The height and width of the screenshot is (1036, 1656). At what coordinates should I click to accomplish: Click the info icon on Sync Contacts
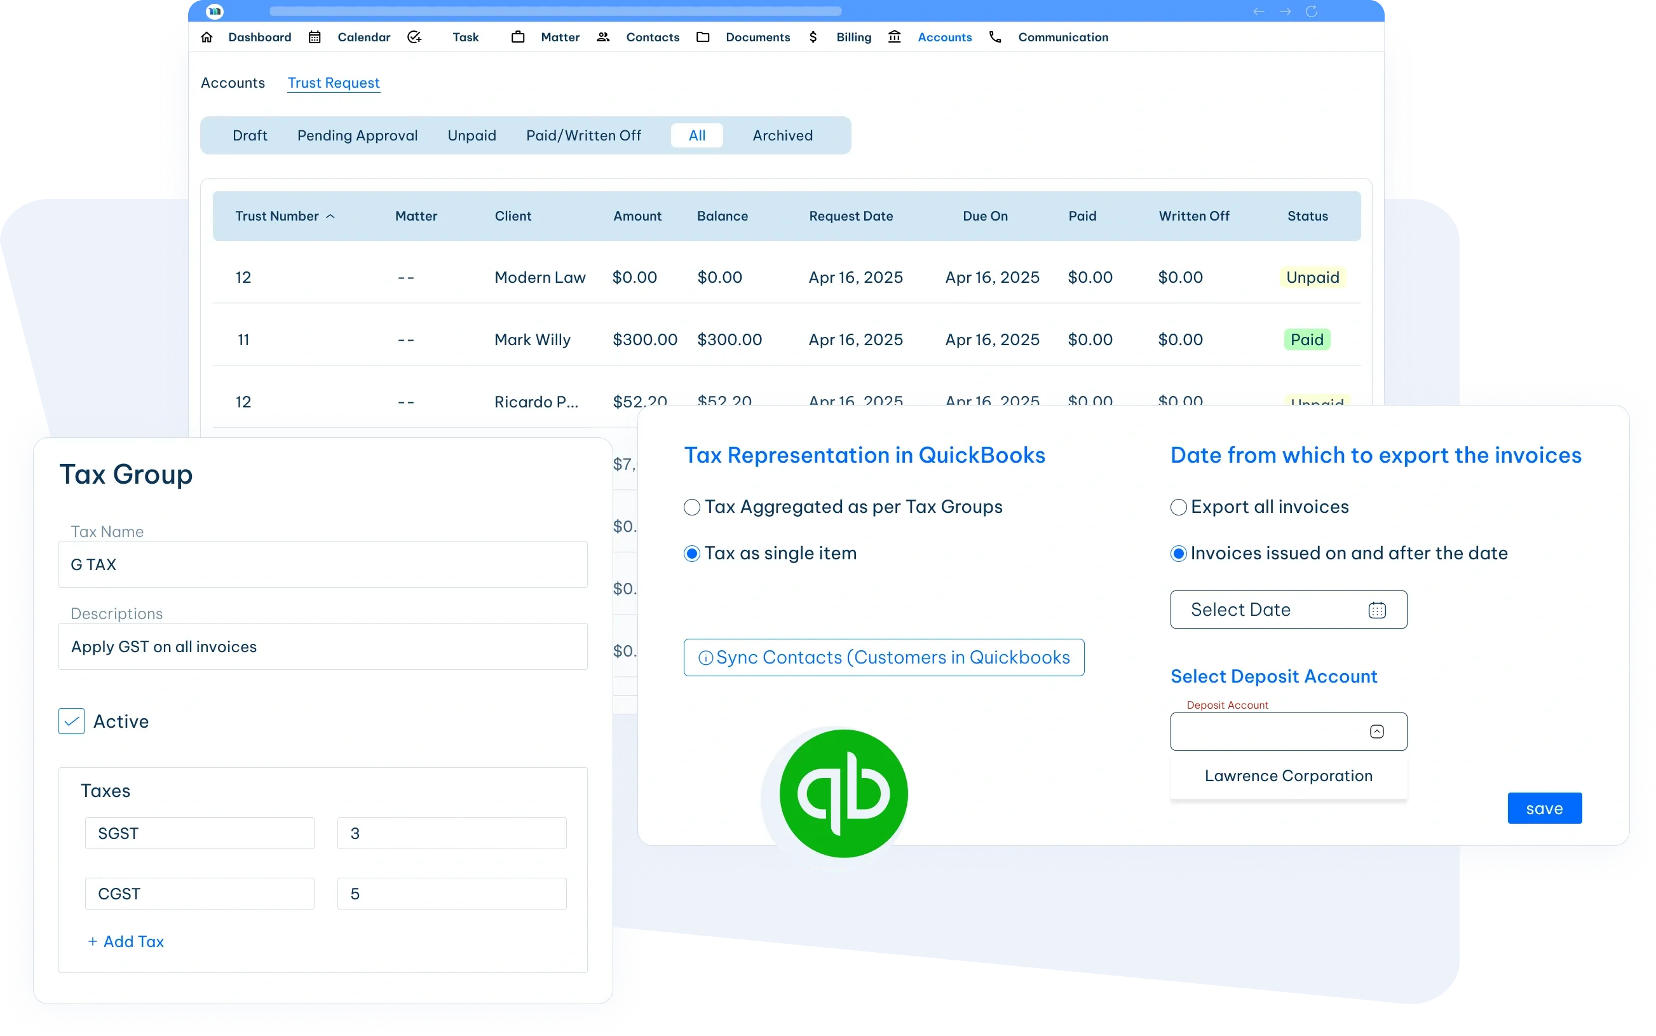click(x=705, y=658)
